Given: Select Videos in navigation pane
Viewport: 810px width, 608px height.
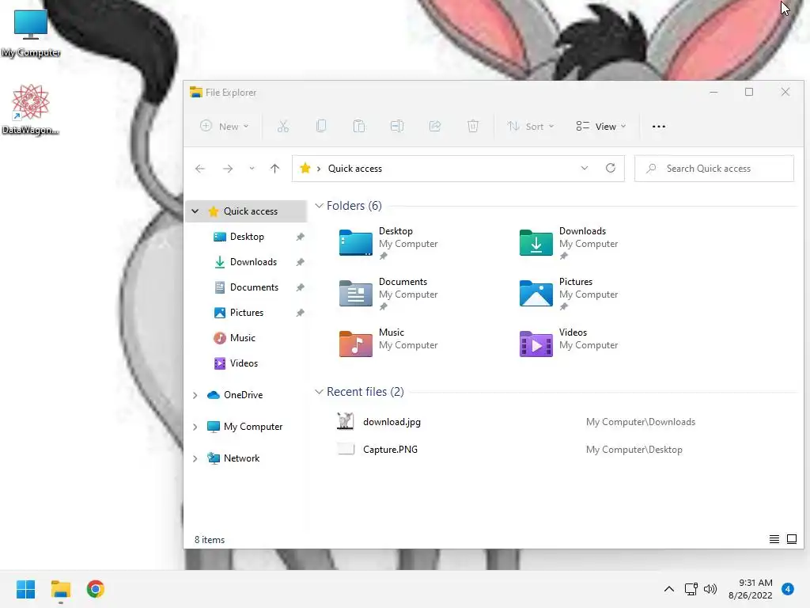Looking at the screenshot, I should point(244,363).
